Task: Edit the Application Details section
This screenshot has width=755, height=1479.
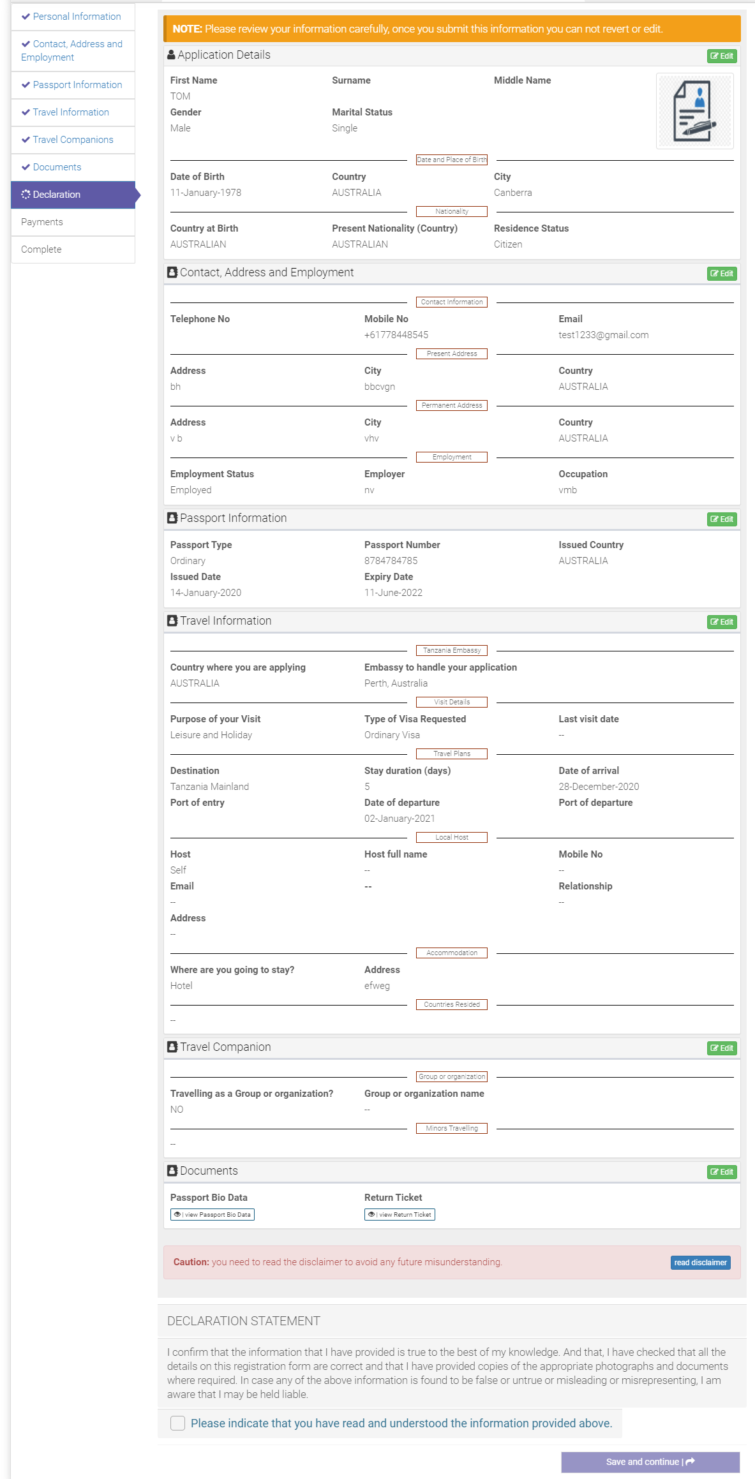Action: 722,56
